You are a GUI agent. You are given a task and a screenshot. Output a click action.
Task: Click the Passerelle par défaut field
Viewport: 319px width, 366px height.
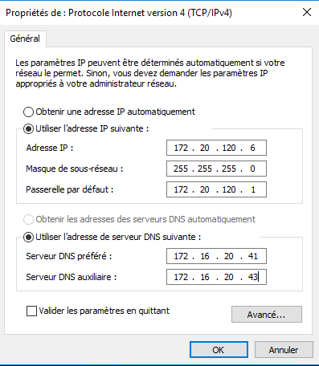pos(216,189)
